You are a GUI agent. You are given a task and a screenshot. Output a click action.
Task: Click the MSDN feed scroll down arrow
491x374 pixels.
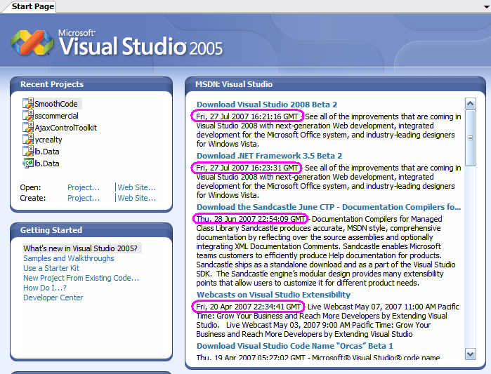471,354
